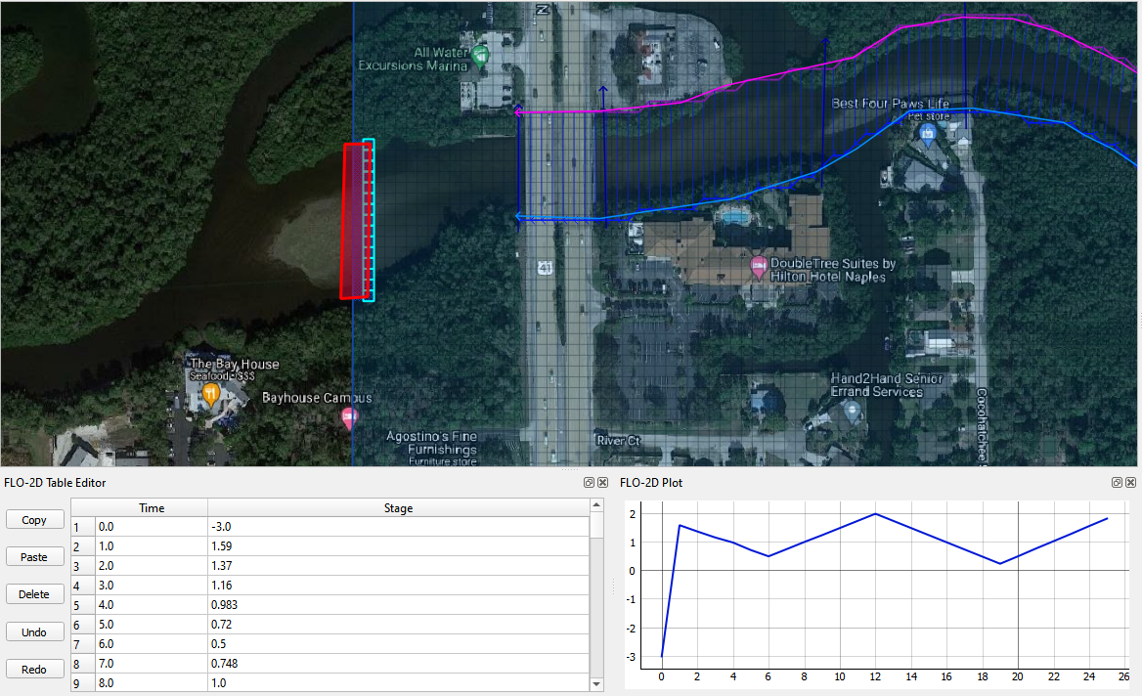The width and height of the screenshot is (1142, 696).
Task: Click the Best Four Paws Life pin
Action: [928, 133]
